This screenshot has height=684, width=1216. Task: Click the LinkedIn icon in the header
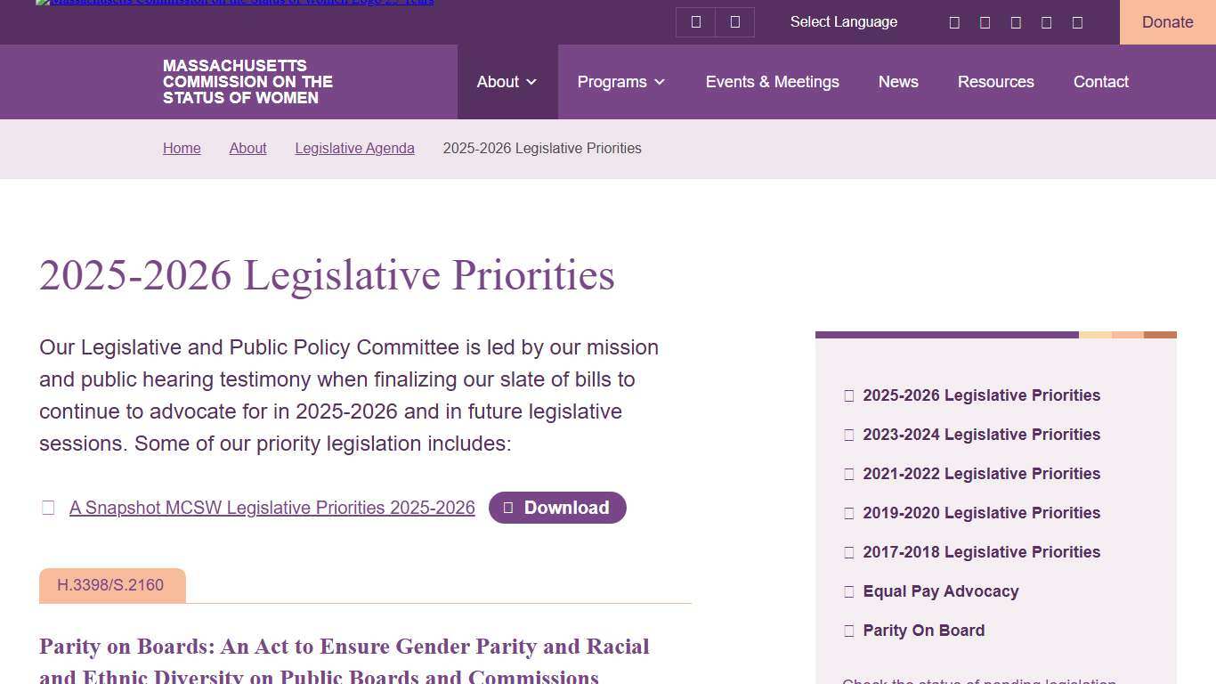point(1047,21)
